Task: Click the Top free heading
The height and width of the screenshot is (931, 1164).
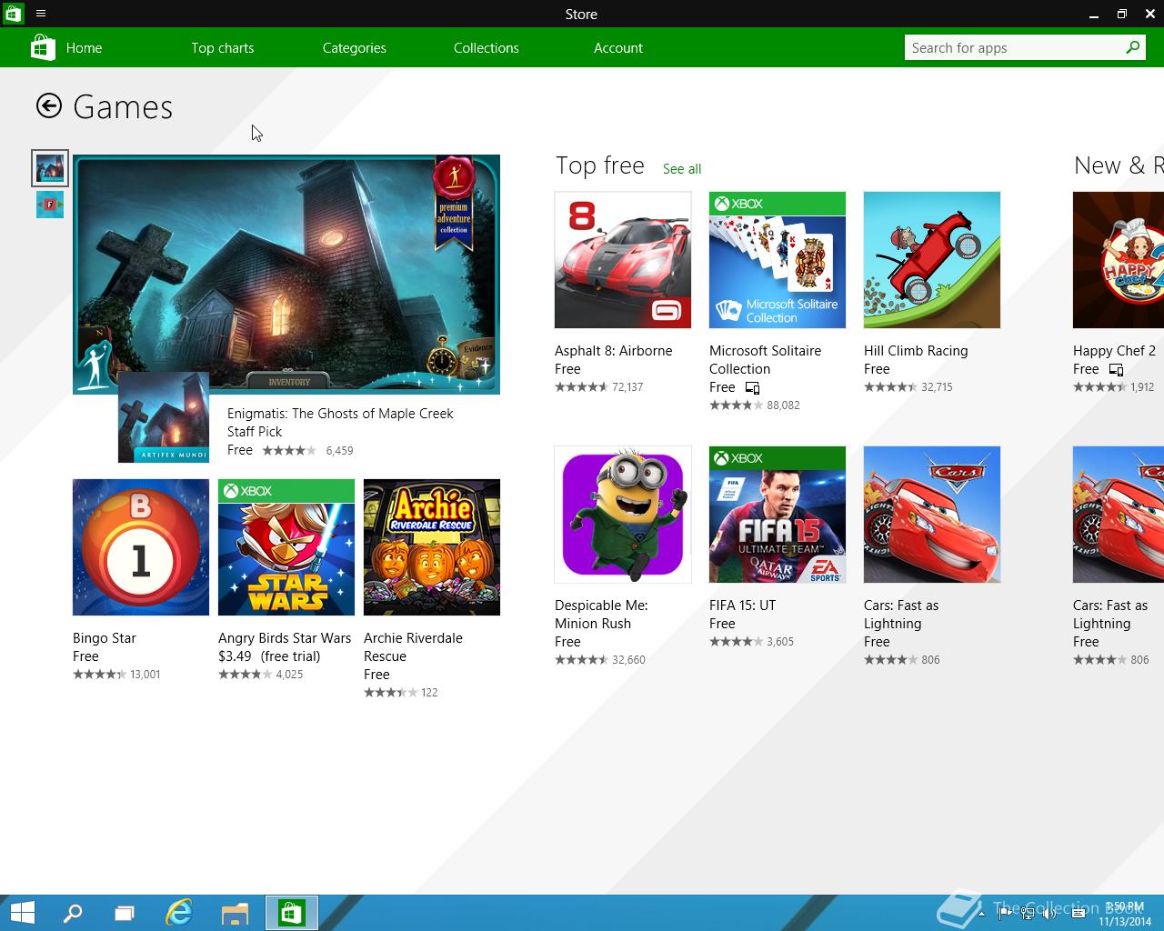Action: click(600, 165)
